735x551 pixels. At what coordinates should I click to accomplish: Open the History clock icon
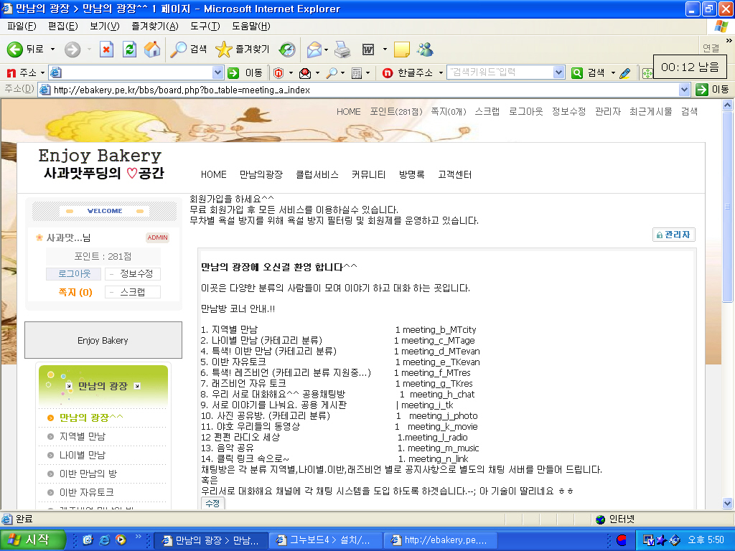[287, 50]
